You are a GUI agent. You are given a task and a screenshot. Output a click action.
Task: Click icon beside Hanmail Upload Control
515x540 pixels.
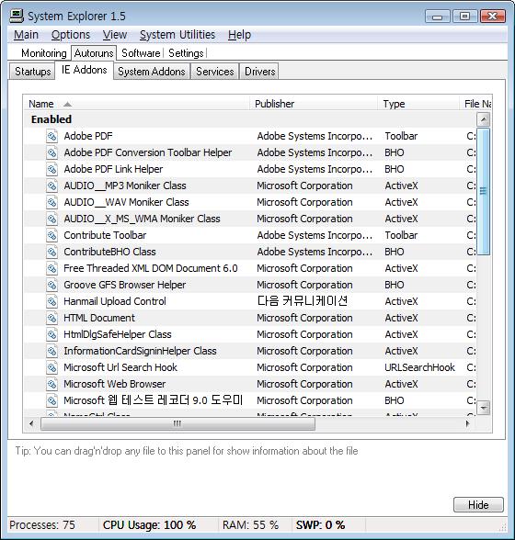coord(51,301)
